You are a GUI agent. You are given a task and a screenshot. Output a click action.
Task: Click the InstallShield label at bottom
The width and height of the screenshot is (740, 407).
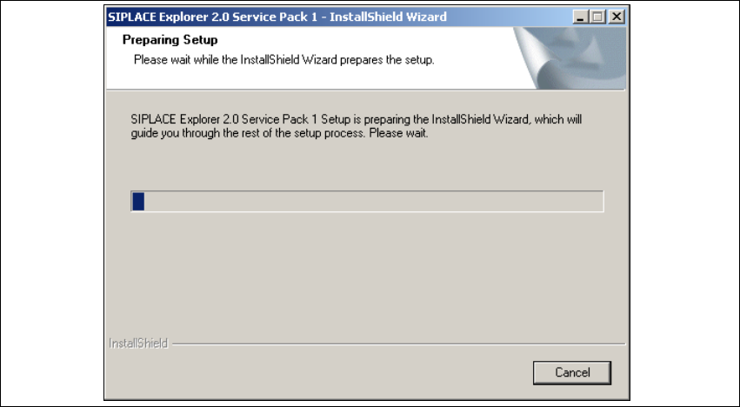pos(138,343)
